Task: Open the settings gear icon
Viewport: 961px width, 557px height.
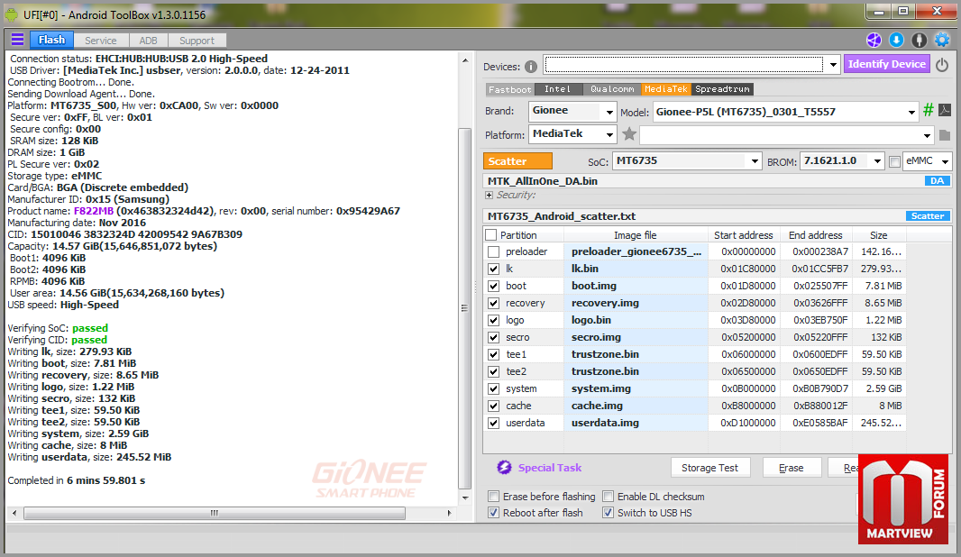Action: tap(942, 40)
